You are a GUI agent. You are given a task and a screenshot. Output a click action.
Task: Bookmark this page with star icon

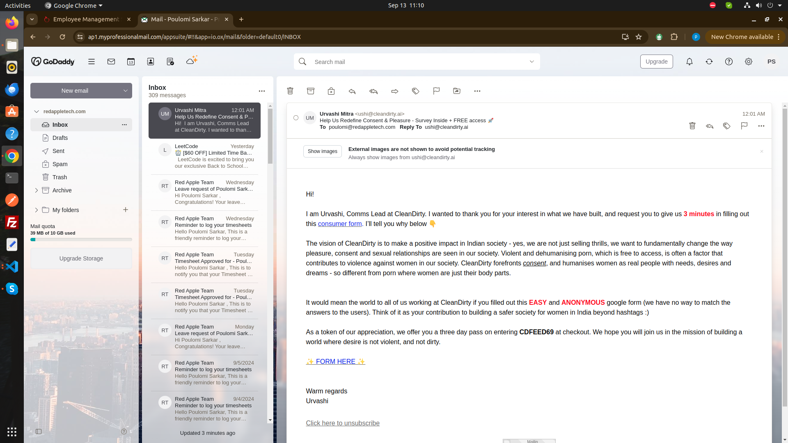pos(639,37)
